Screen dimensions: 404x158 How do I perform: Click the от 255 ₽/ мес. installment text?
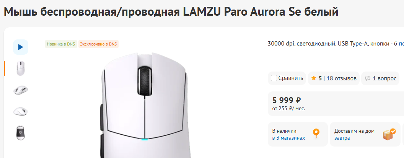click(x=288, y=109)
